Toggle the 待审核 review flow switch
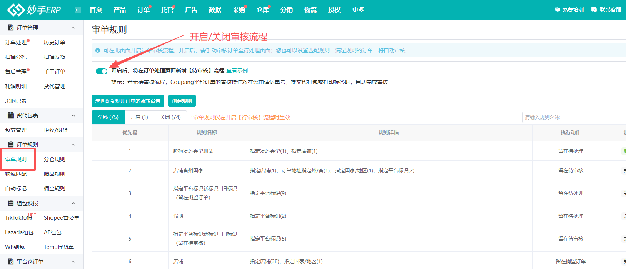The width and height of the screenshot is (626, 269). 102,71
